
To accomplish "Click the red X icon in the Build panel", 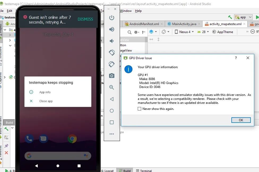I will (6, 153).
